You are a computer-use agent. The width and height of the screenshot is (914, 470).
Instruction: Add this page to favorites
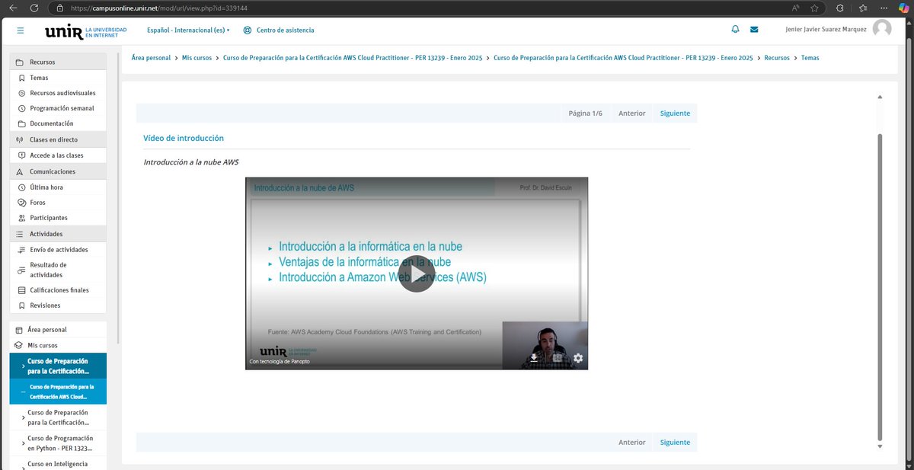[x=815, y=8]
